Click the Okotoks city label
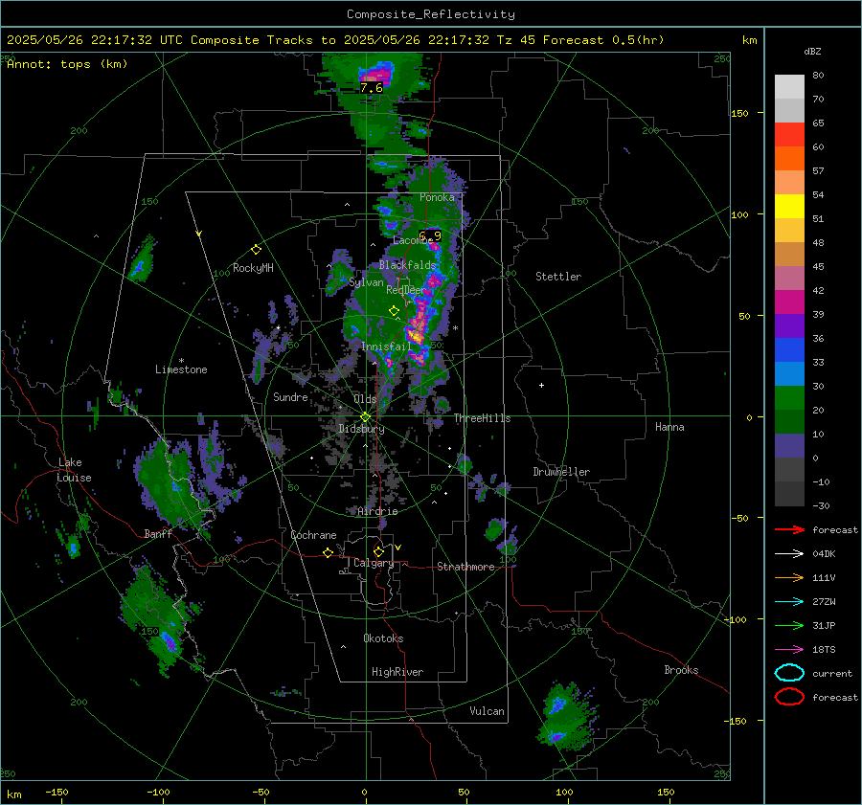 383,638
